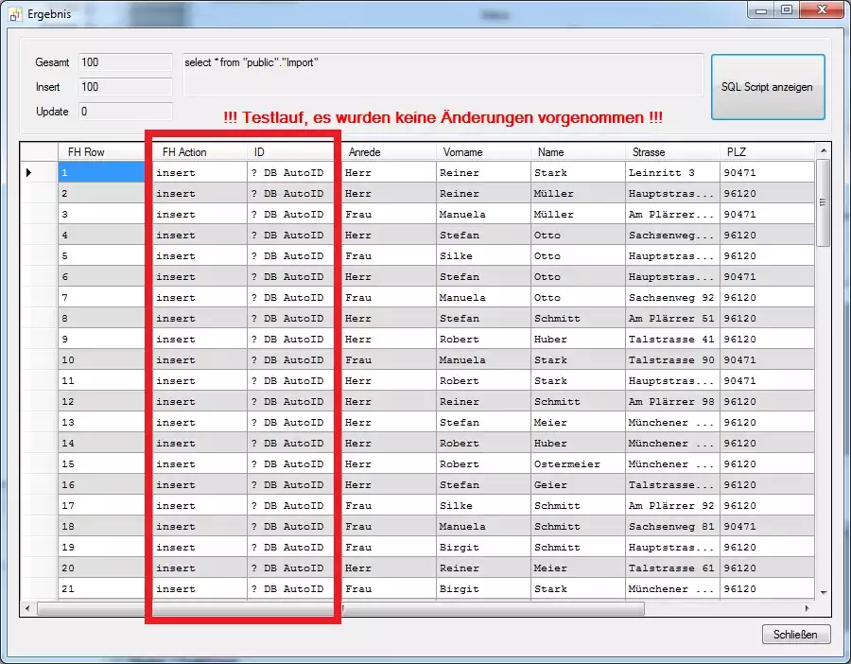This screenshot has width=851, height=664.
Task: Click the horizontal scrollbar right arrow
Action: [807, 608]
